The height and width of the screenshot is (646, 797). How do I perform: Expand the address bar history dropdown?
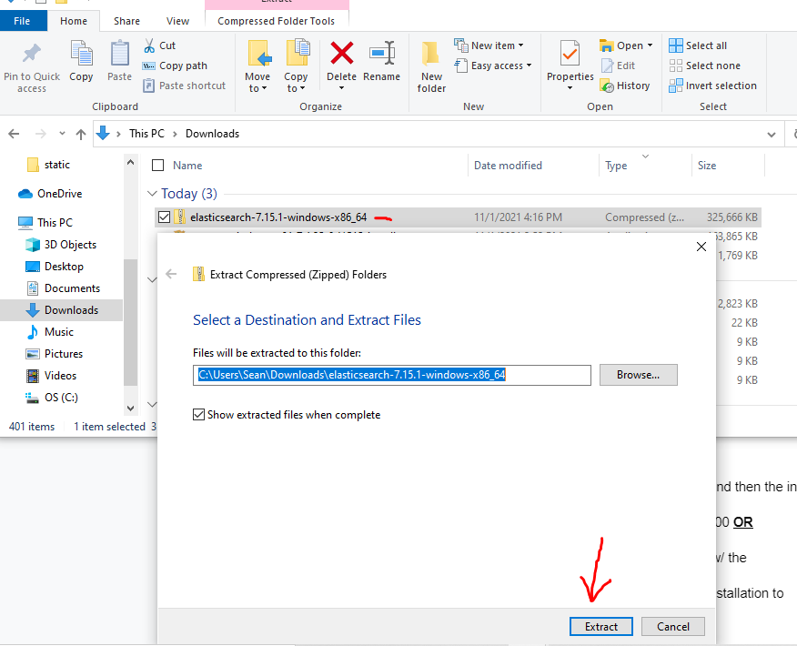(x=772, y=134)
